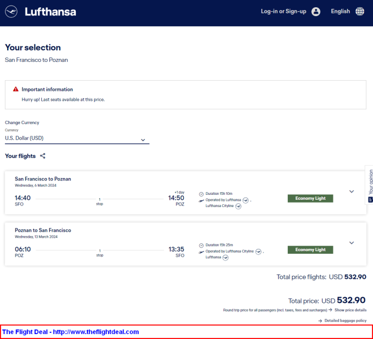The height and width of the screenshot is (339, 373).
Task: Click return Economy Light fare badge
Action: [310, 250]
